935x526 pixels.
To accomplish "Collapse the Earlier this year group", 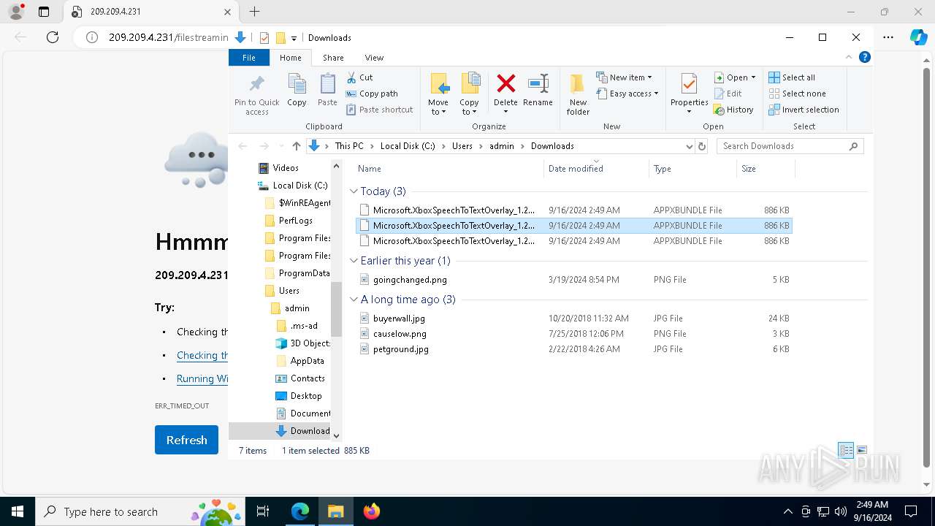I will (354, 261).
